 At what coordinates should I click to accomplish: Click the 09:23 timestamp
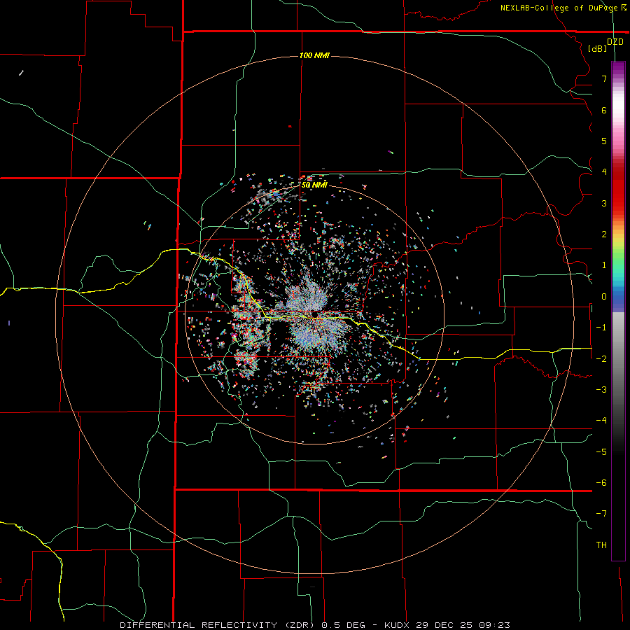pos(495,625)
